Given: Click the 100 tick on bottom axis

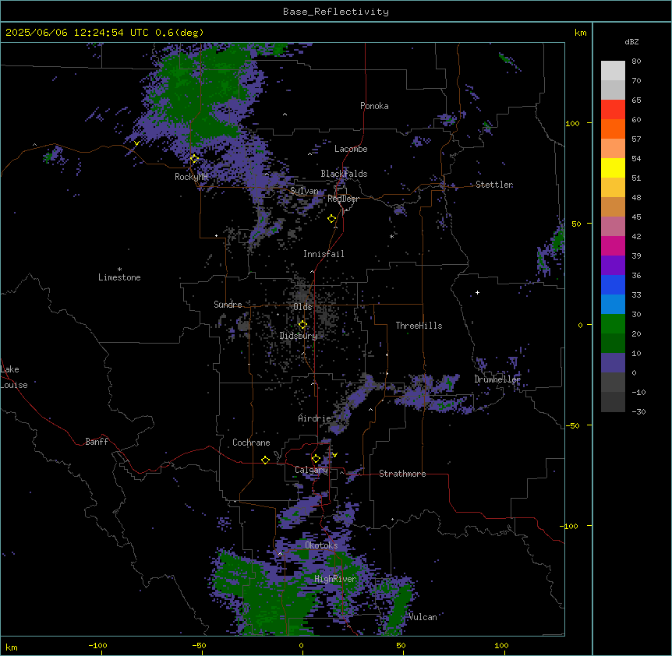Looking at the screenshot, I should tap(501, 645).
